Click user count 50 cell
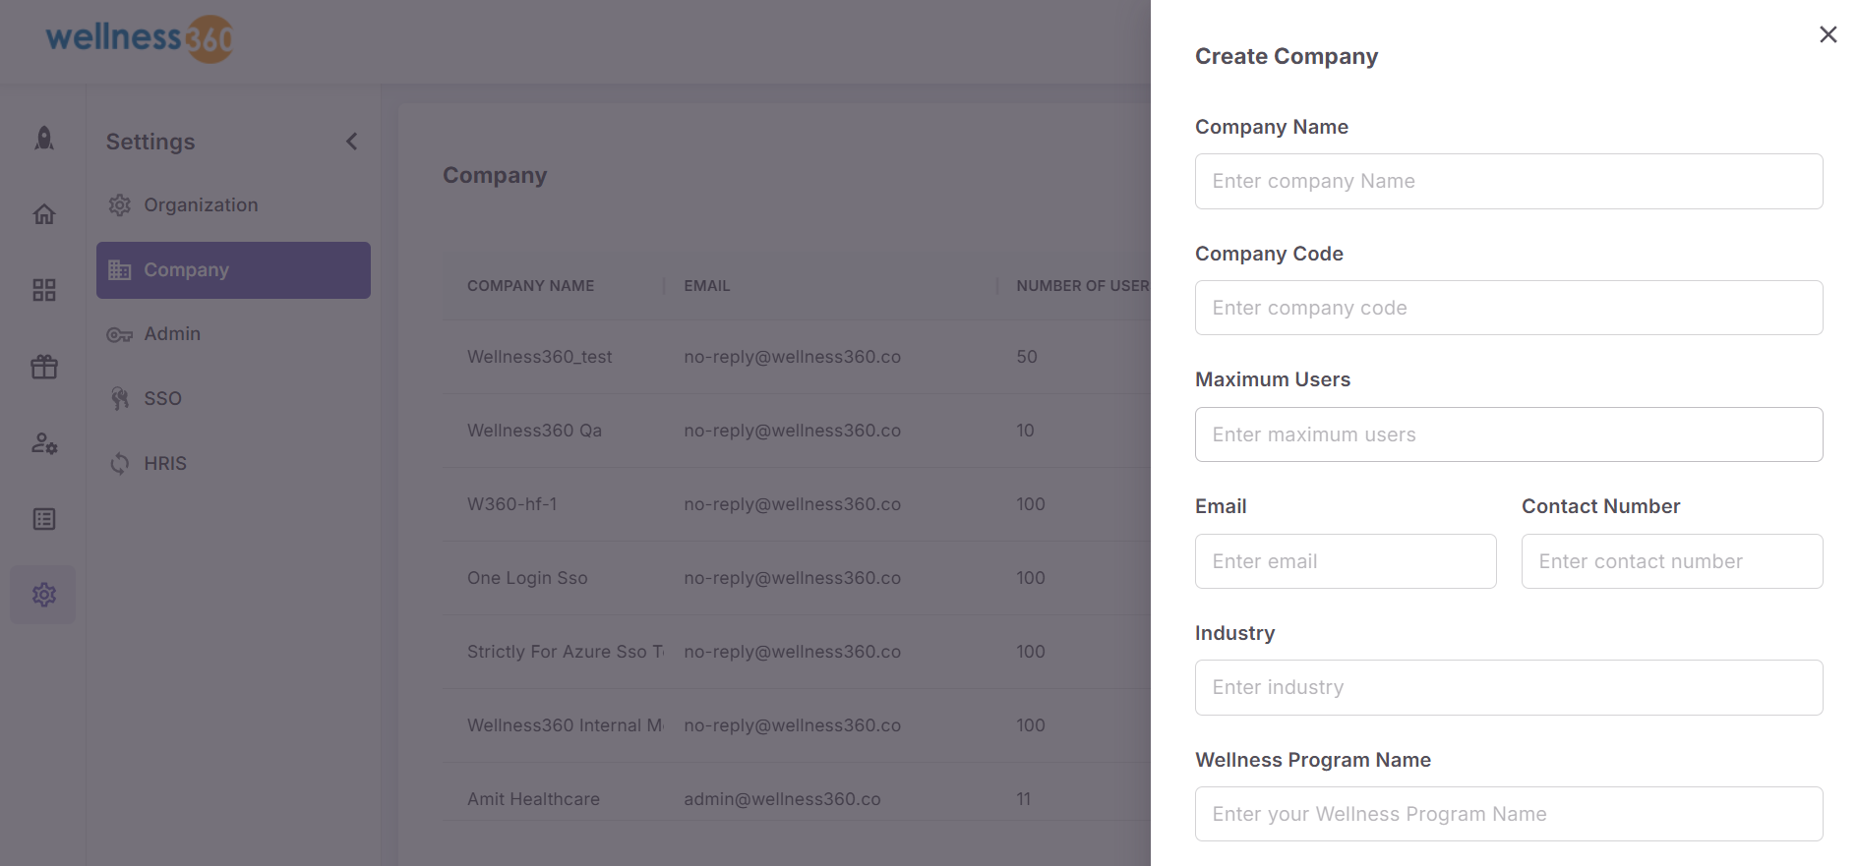Screen dimensions: 1857x866 click(1027, 357)
